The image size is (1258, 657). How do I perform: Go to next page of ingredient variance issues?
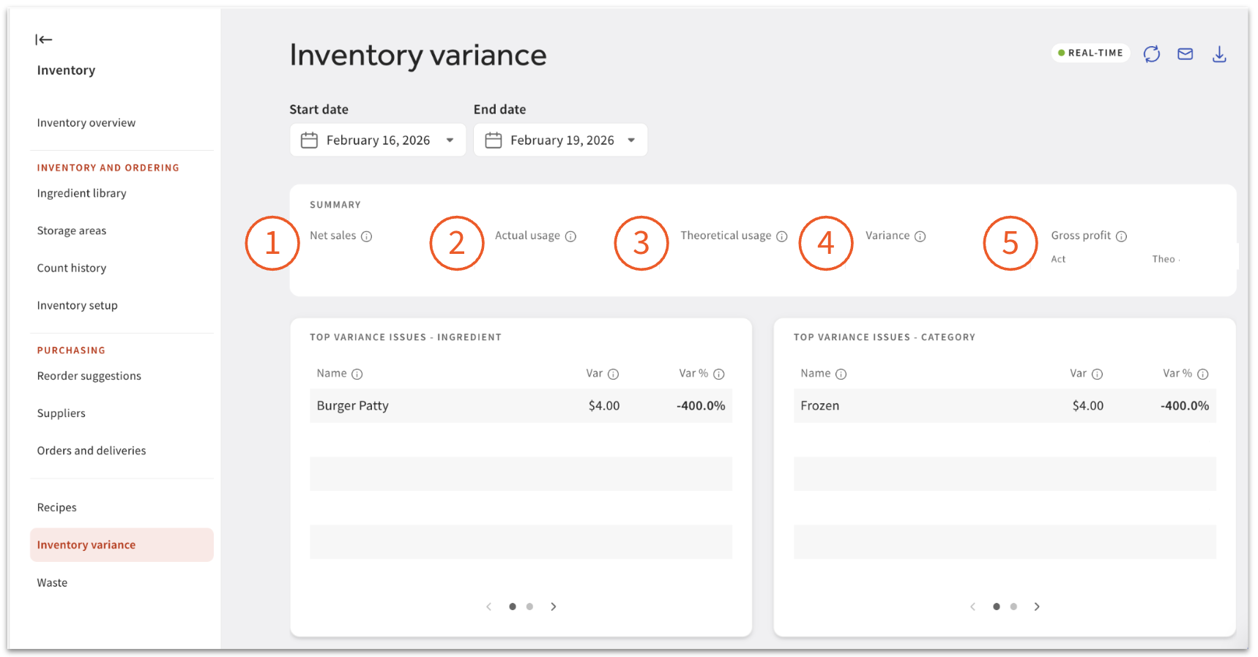[554, 607]
